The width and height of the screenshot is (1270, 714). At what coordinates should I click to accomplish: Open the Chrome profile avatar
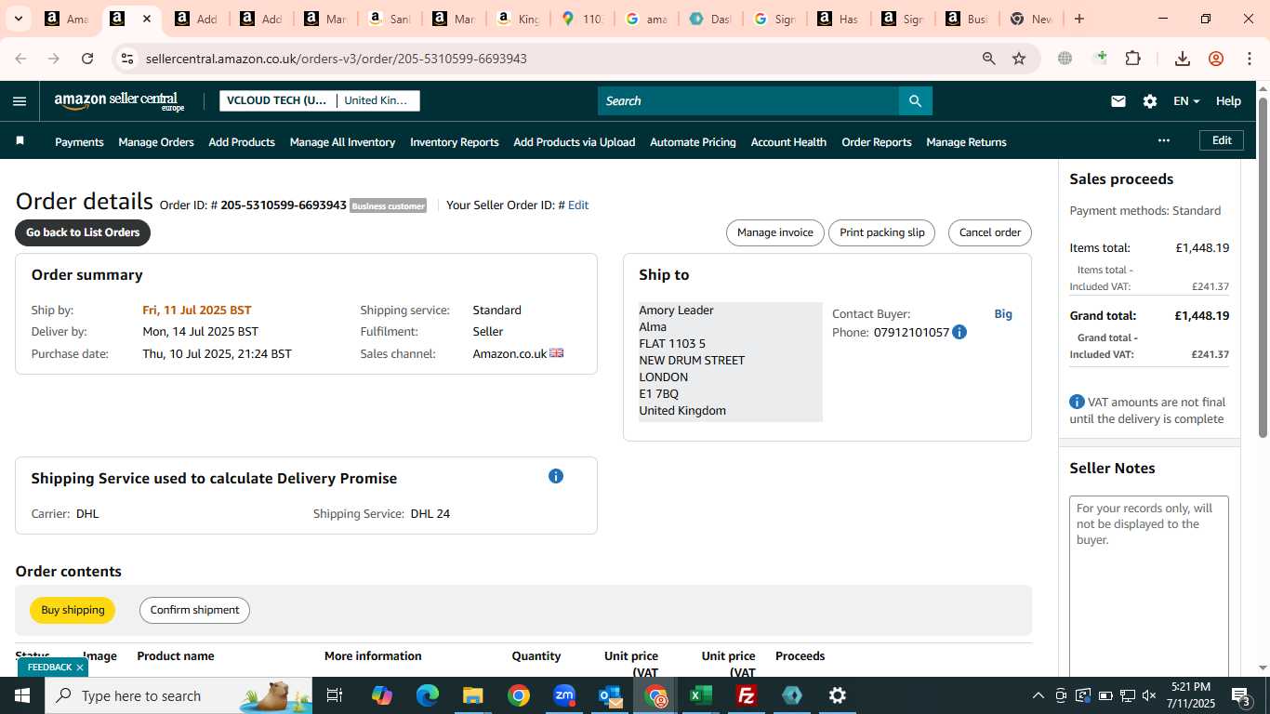pos(1216,59)
